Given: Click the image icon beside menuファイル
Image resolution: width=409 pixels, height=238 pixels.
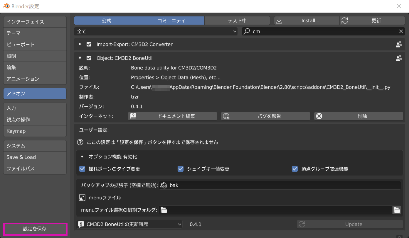Looking at the screenshot, I should tap(82, 198).
